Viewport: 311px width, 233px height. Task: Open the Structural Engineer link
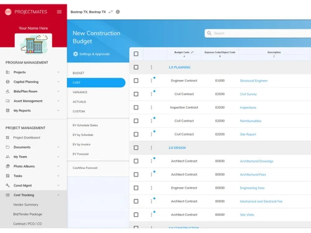point(254,81)
